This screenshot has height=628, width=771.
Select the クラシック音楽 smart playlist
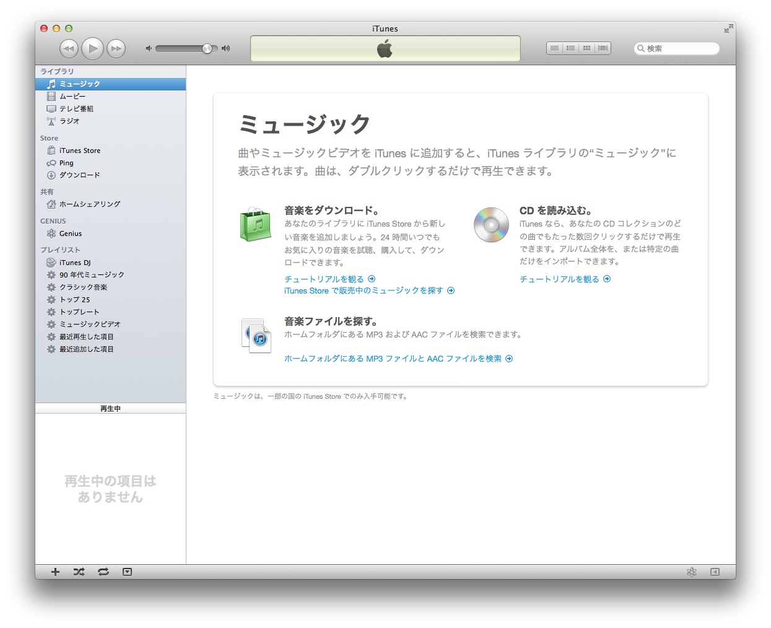tap(110, 287)
